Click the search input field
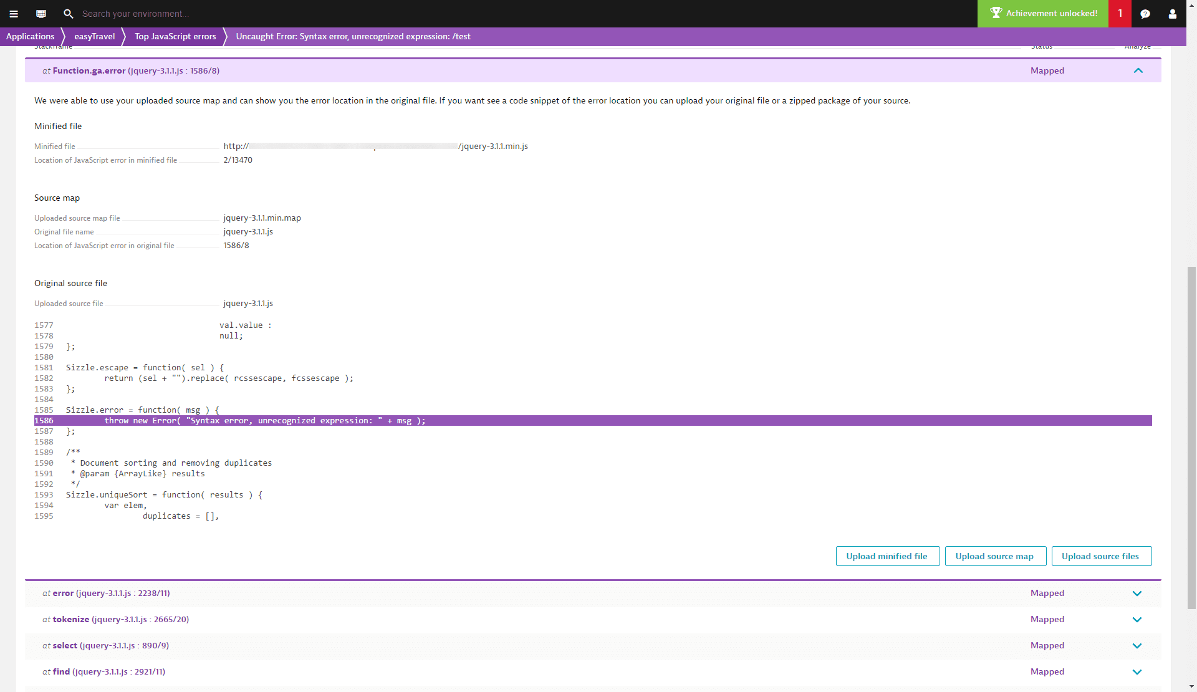The height and width of the screenshot is (692, 1197). (x=136, y=13)
